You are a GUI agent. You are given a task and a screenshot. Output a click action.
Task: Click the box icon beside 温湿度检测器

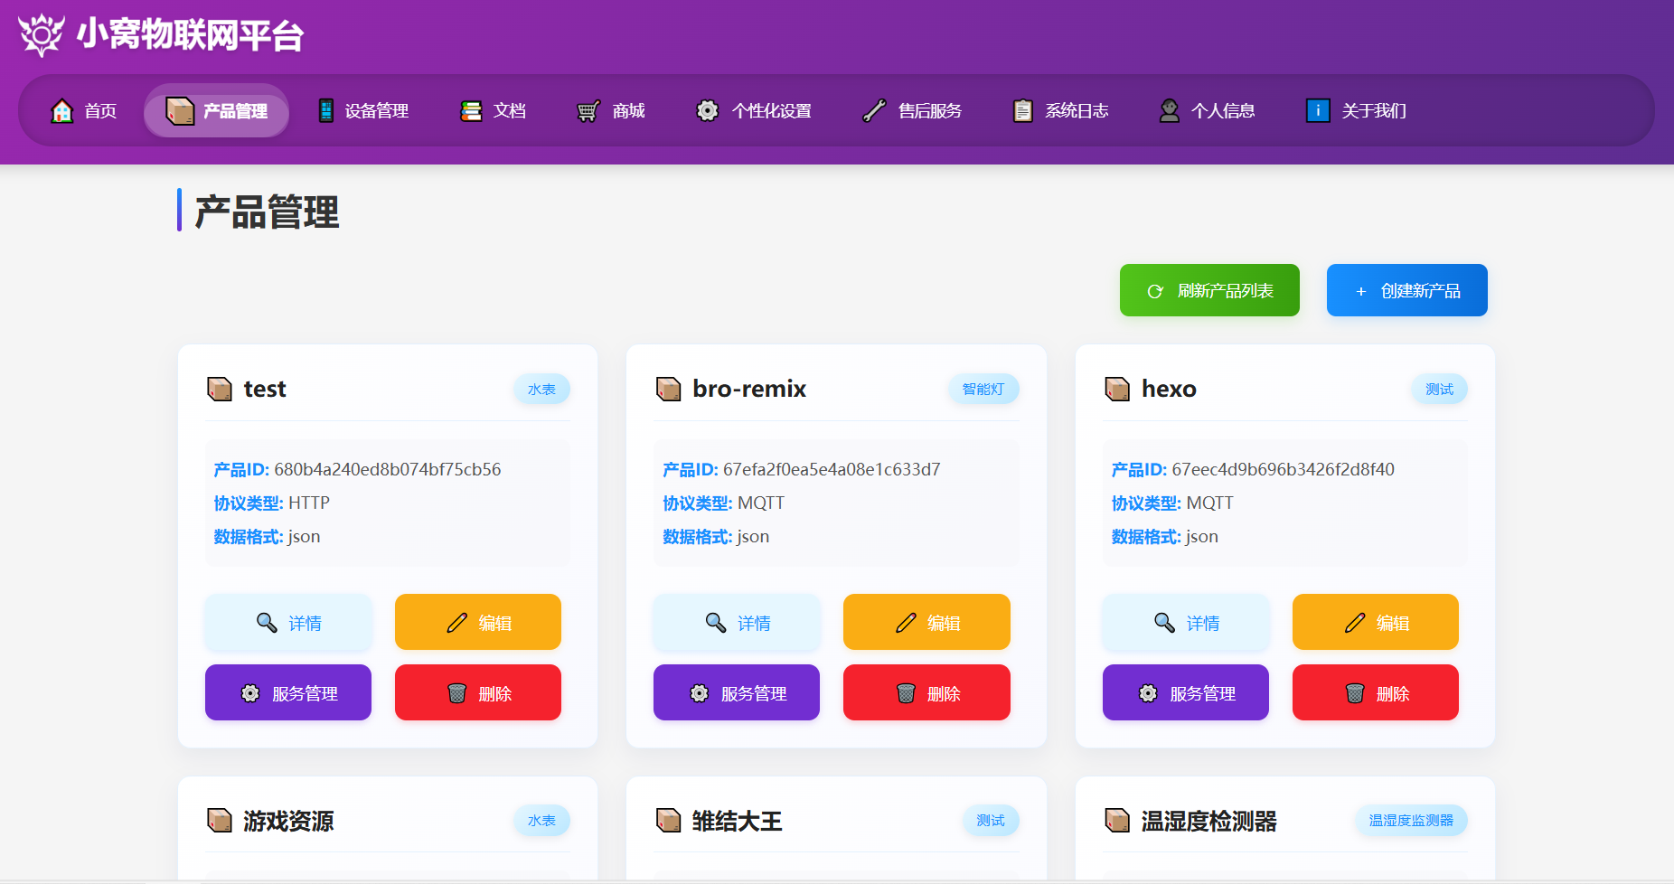[1117, 820]
